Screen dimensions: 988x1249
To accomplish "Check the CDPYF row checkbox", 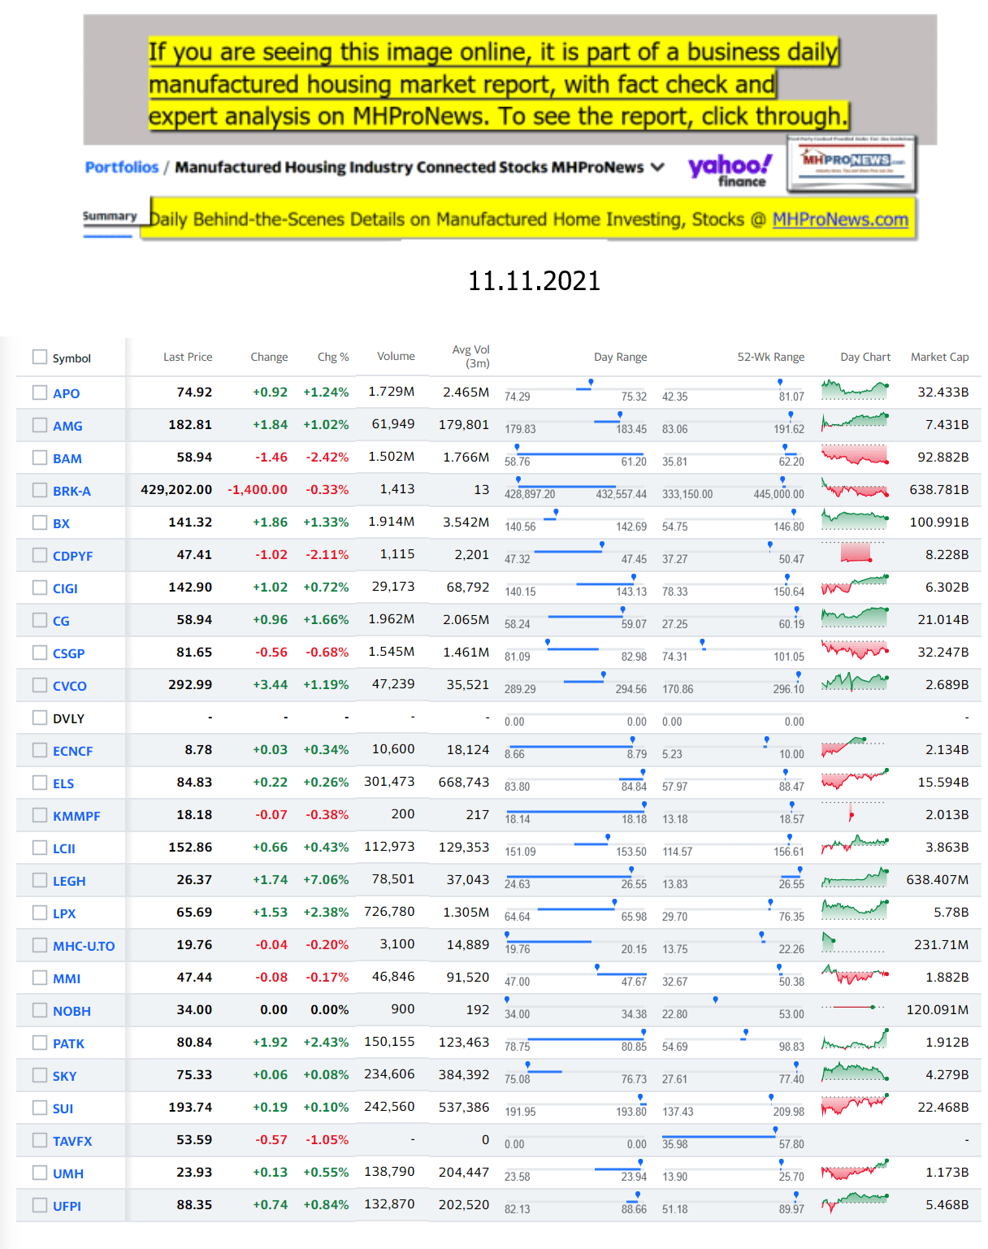I will coord(40,555).
